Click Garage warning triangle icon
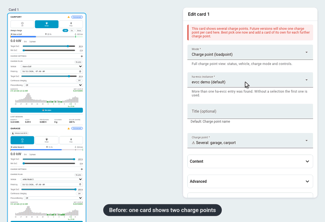 (69, 129)
